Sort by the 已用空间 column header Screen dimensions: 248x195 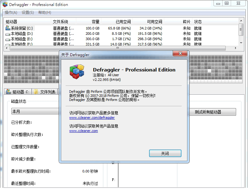(117, 22)
